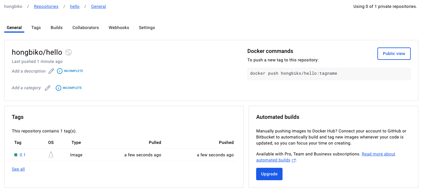Image resolution: width=425 pixels, height=192 pixels.
Task: Click Add a category text
Action: point(26,88)
